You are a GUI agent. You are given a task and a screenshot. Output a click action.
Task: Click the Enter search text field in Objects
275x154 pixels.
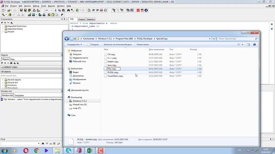(31, 76)
